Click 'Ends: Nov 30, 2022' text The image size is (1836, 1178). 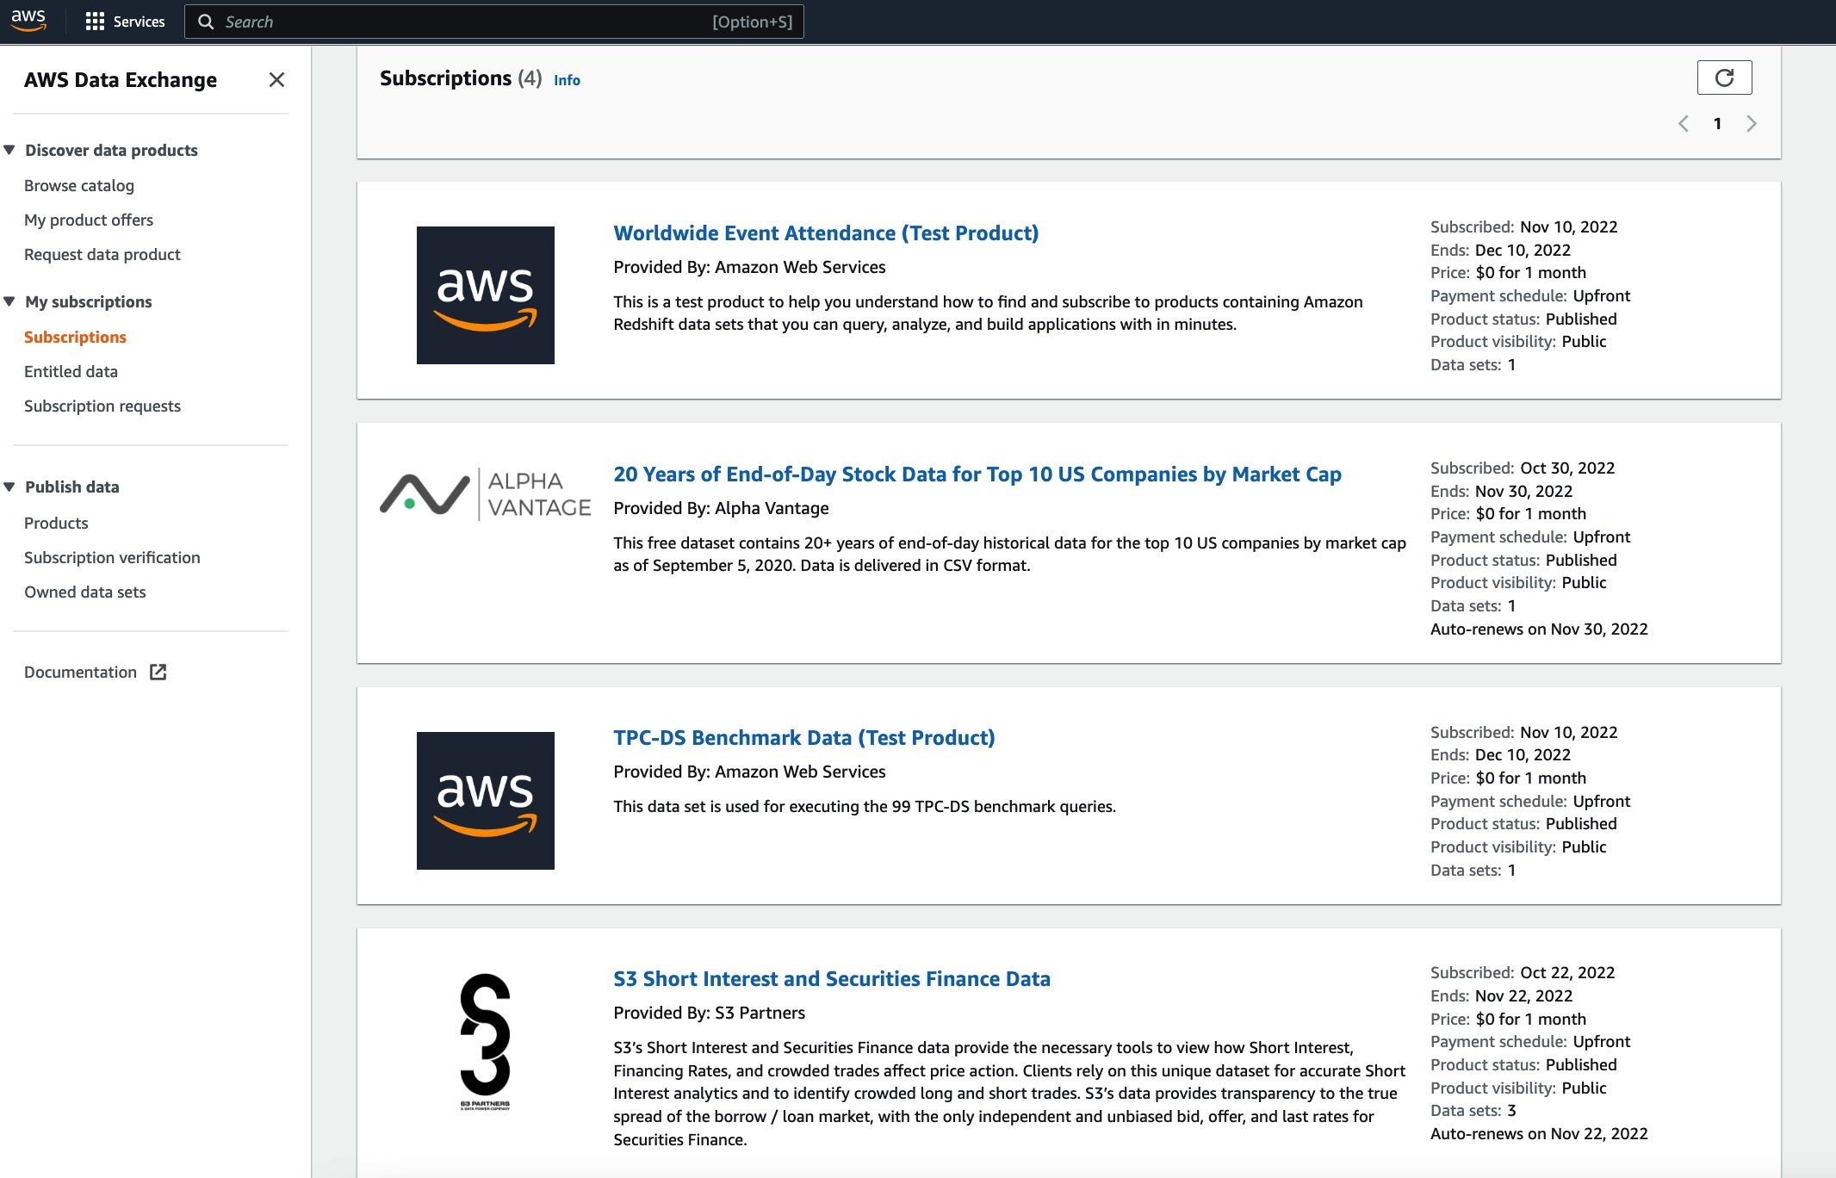point(1501,491)
